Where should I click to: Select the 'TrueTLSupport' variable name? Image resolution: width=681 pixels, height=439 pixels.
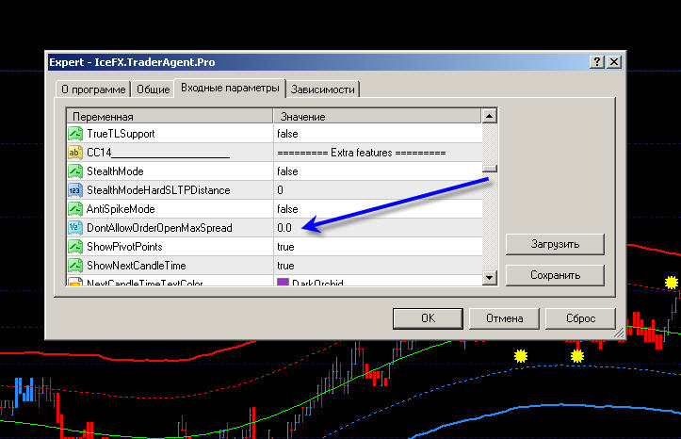tap(121, 134)
